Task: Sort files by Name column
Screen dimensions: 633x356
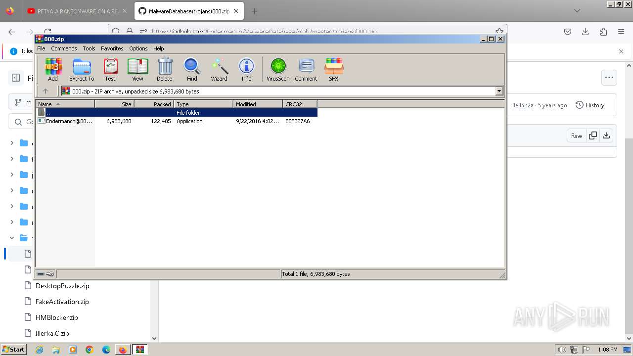Action: click(x=65, y=104)
